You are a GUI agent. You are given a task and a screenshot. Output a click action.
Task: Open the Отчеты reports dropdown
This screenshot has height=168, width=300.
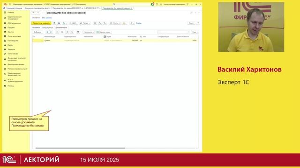coord(114,23)
